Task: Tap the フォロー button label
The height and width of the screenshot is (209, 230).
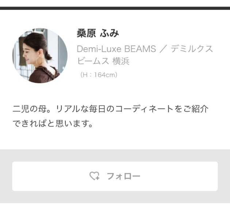Action: (x=123, y=176)
